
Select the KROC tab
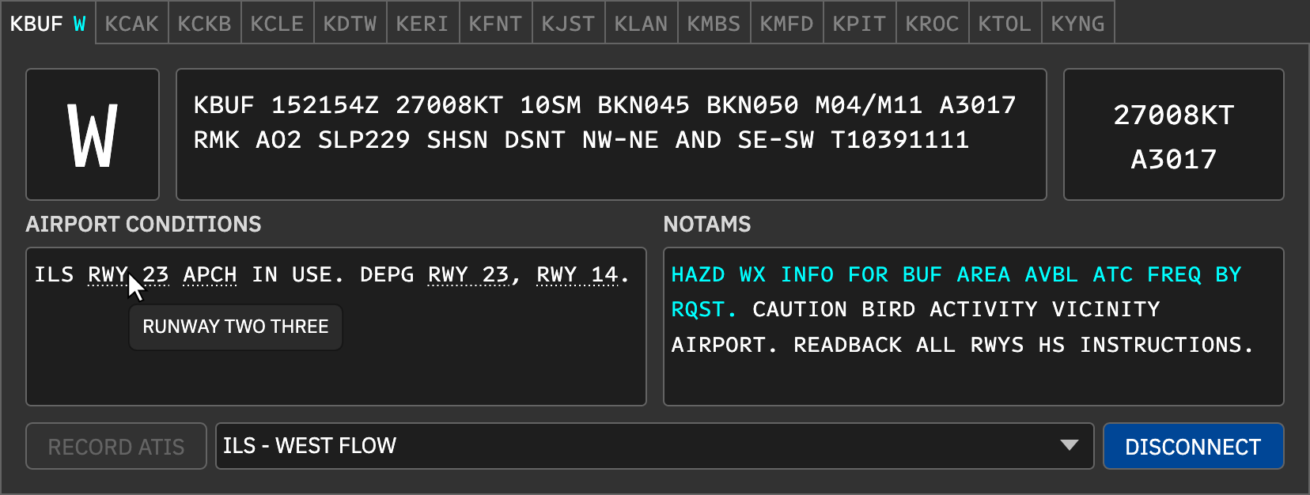click(933, 24)
